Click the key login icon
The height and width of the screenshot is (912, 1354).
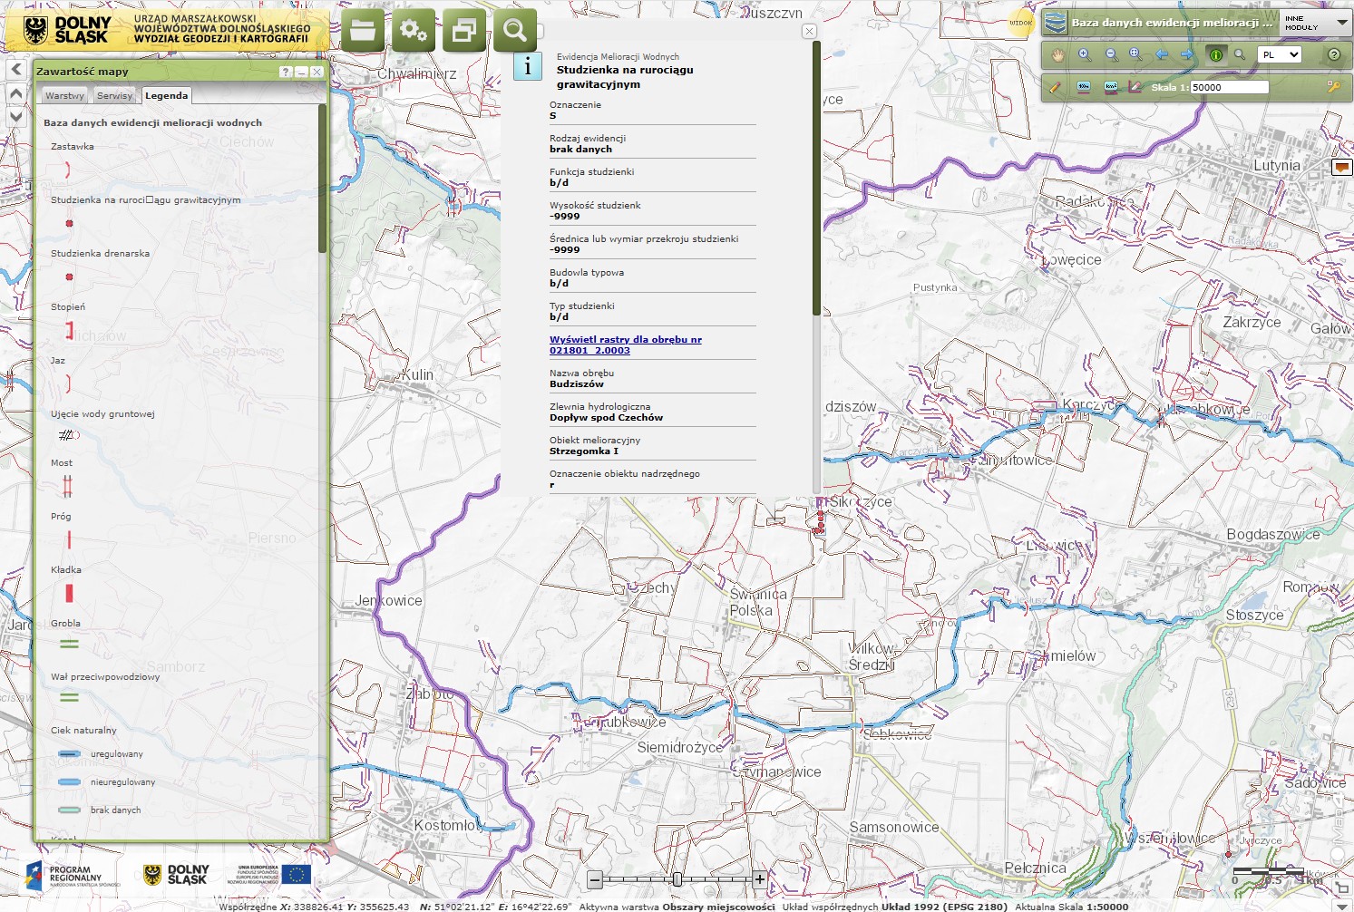click(1333, 87)
